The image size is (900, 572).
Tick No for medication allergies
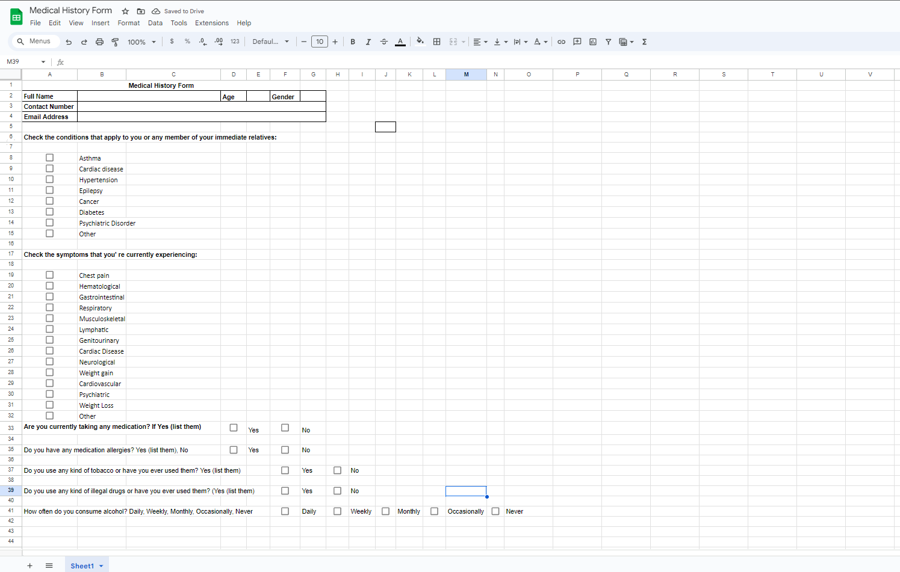[285, 450]
